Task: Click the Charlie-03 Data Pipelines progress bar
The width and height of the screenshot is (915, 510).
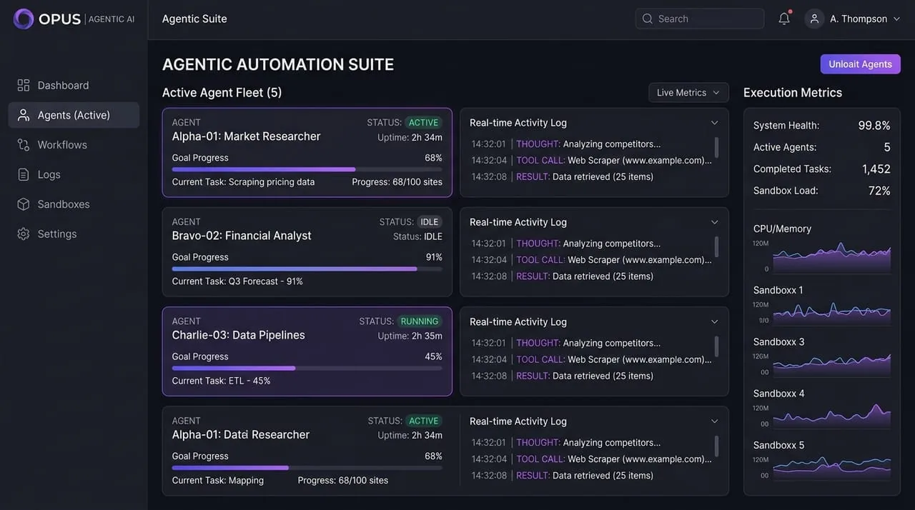Action: (x=307, y=368)
